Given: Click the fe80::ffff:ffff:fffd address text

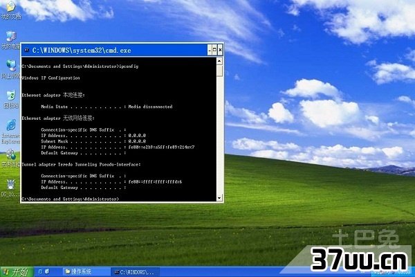Looking at the screenshot, I should pyautogui.click(x=155, y=182).
